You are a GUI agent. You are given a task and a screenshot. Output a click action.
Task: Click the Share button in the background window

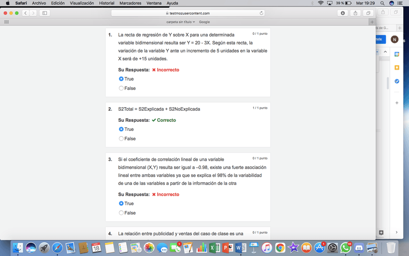pyautogui.click(x=383, y=12)
